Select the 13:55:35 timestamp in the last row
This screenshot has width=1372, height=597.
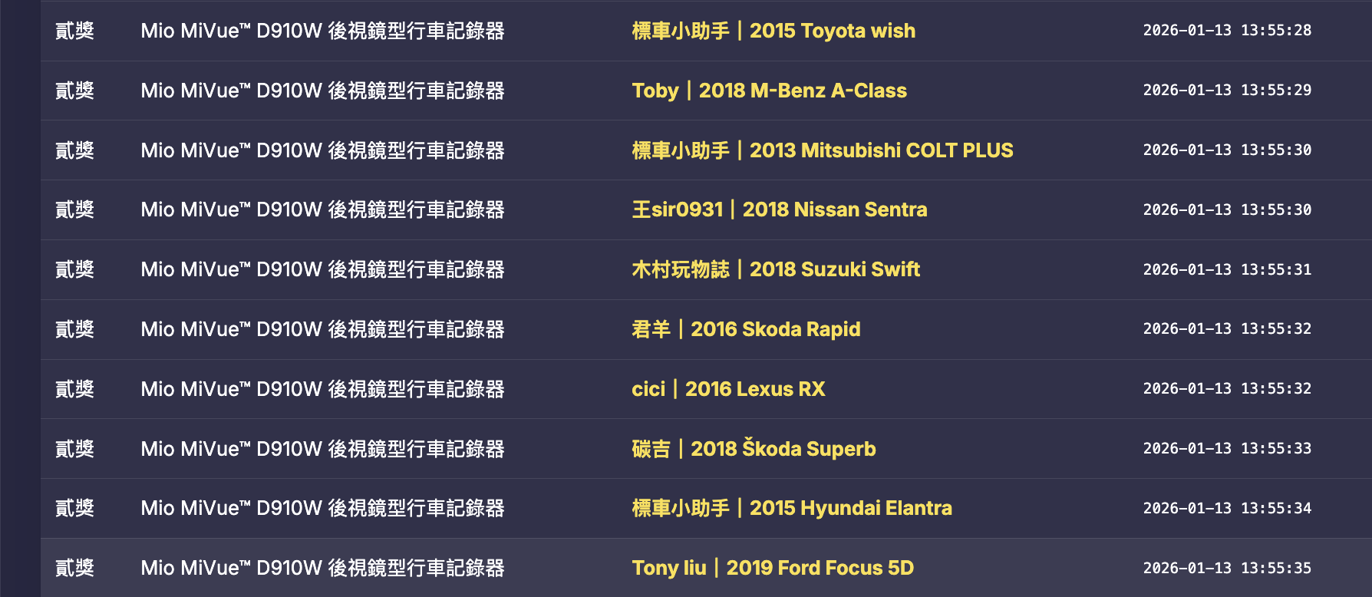pos(1226,568)
